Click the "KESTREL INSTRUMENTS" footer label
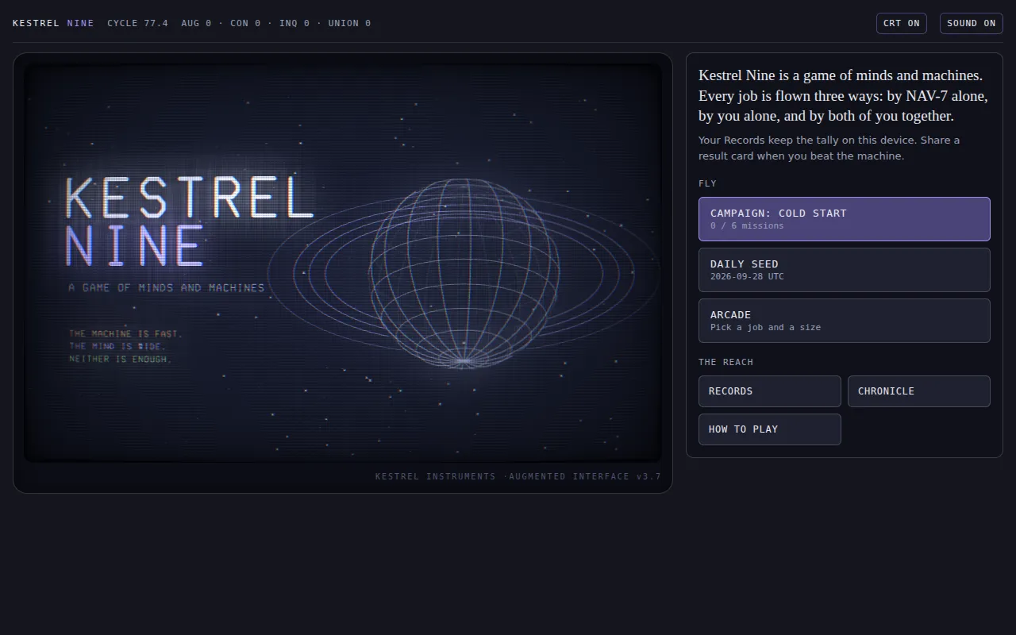 pos(436,476)
